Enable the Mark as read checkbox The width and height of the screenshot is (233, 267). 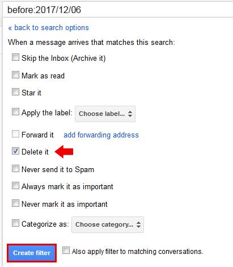pyautogui.click(x=15, y=74)
